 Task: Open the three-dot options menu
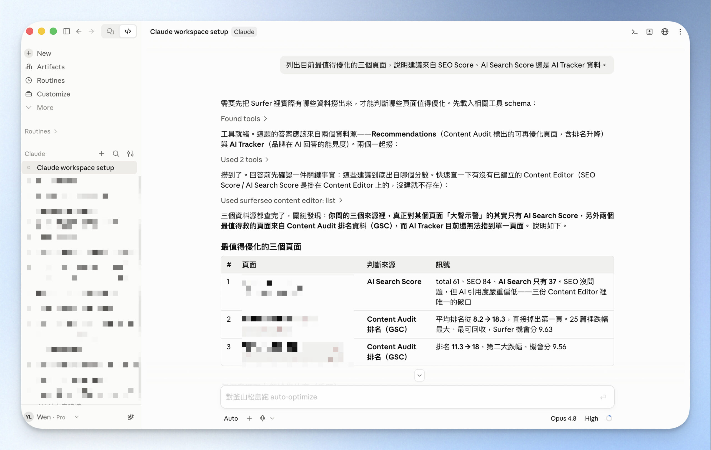(x=680, y=32)
